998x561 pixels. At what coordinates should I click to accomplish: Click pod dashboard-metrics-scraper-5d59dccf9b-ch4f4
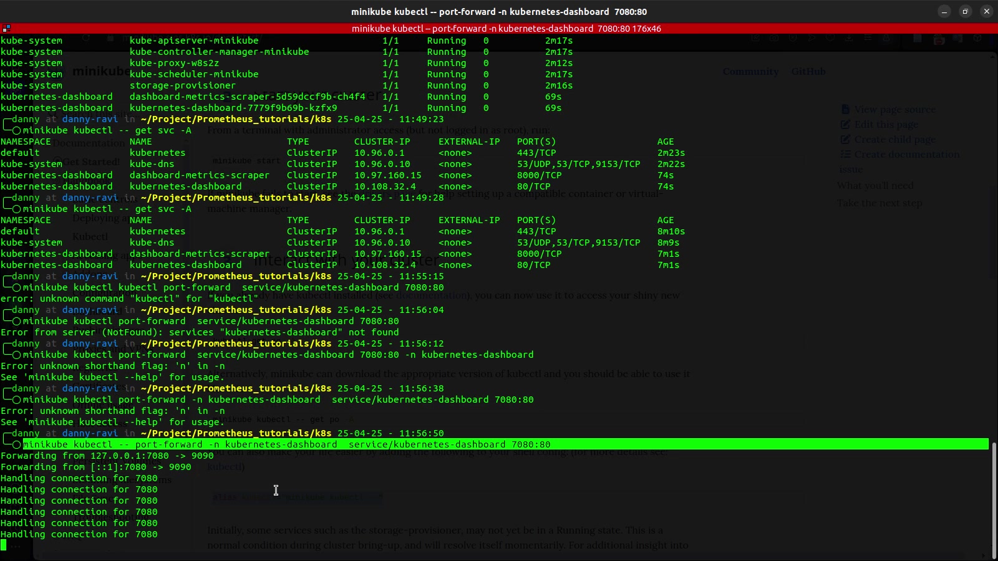248,97
